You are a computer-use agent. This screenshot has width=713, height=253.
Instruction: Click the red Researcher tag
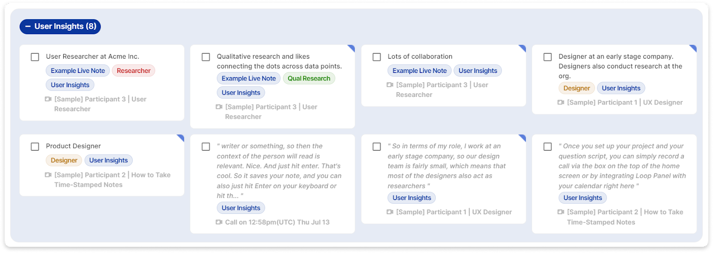click(133, 71)
